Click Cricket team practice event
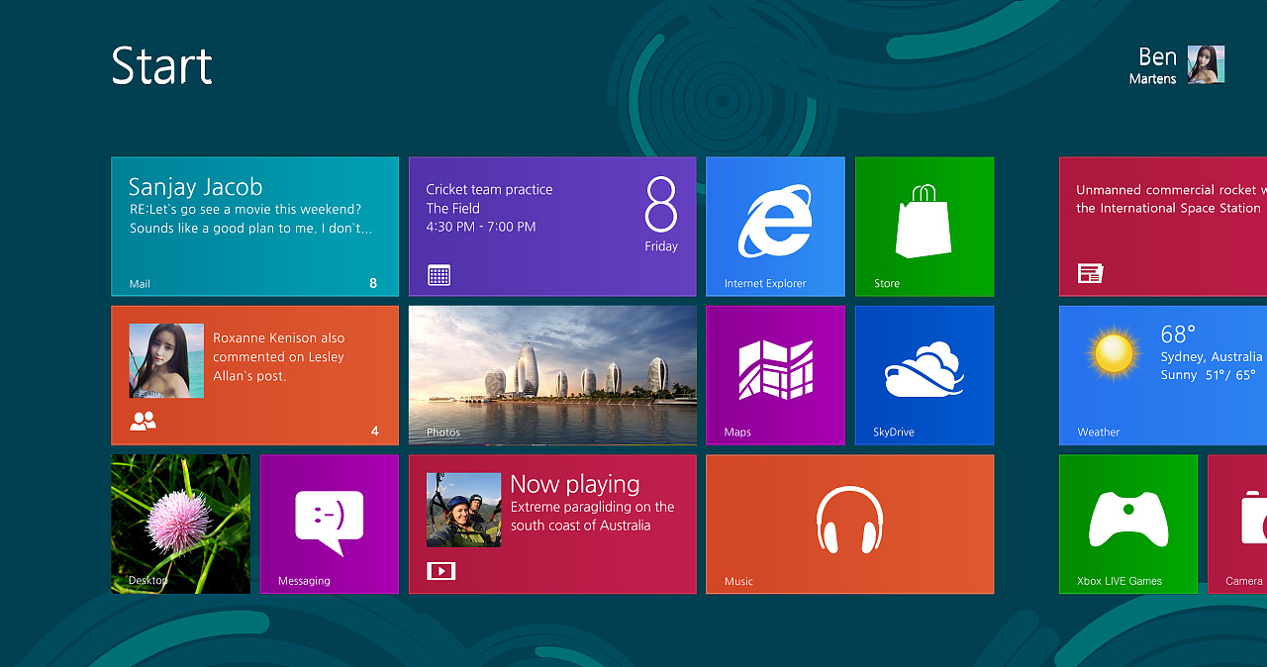Image resolution: width=1267 pixels, height=667 pixels. (x=489, y=189)
